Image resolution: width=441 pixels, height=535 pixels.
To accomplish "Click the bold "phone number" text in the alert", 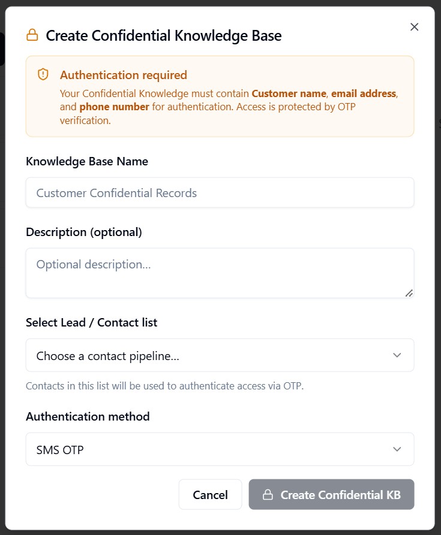I will click(114, 107).
